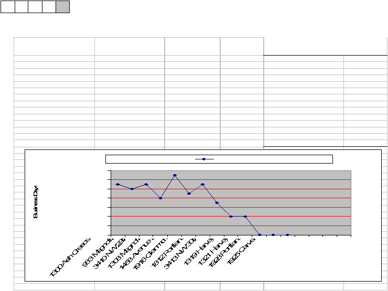Click the first empty box at top-left
The image size is (388, 291).
tap(7, 7)
